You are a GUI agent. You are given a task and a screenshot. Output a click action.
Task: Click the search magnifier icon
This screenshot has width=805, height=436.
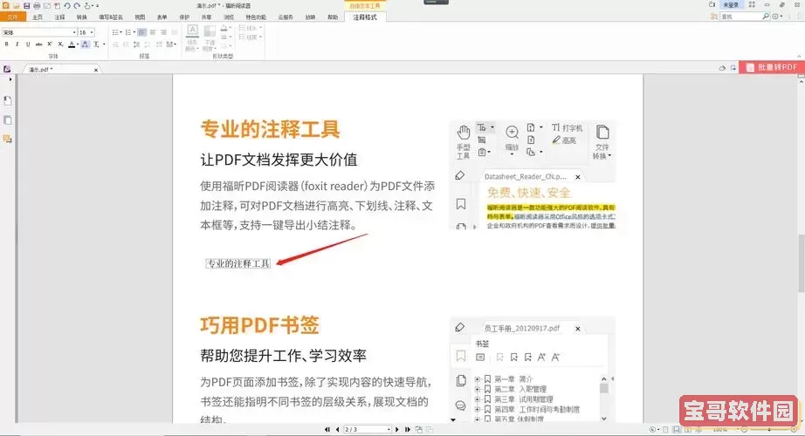tap(766, 17)
